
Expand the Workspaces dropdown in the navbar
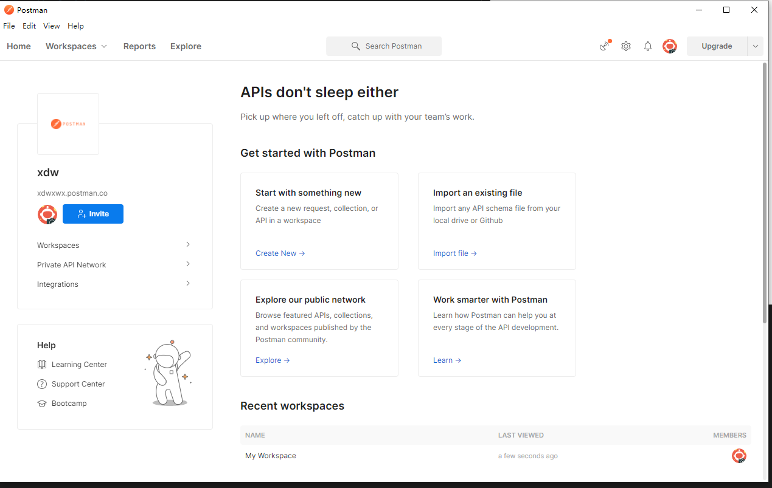click(x=77, y=46)
